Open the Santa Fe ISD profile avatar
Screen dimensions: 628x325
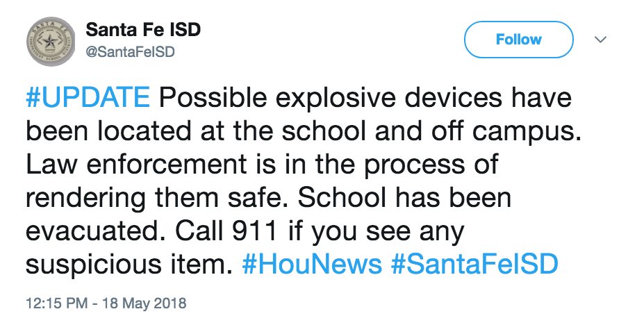click(51, 42)
